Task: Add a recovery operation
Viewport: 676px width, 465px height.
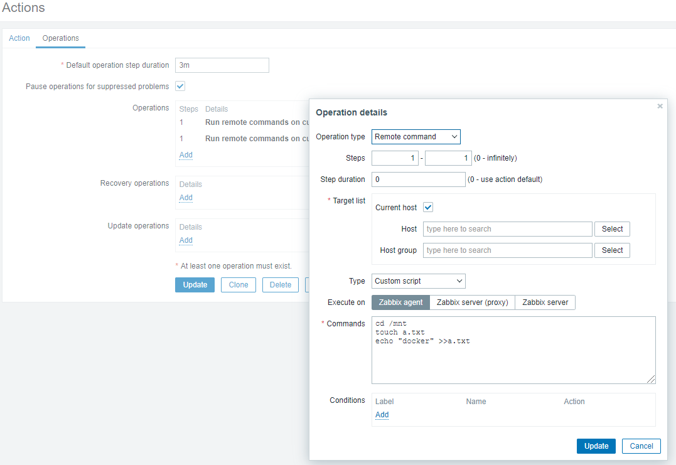Action: 185,197
